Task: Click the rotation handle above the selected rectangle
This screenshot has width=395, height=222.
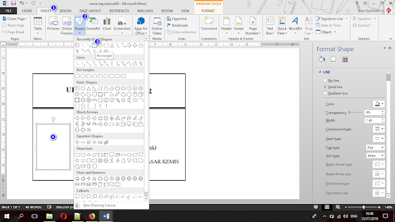Action: click(54, 118)
